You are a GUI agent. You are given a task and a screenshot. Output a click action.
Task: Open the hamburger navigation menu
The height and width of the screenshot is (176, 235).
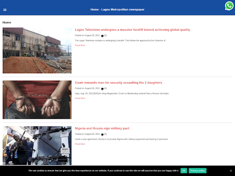click(x=5, y=10)
